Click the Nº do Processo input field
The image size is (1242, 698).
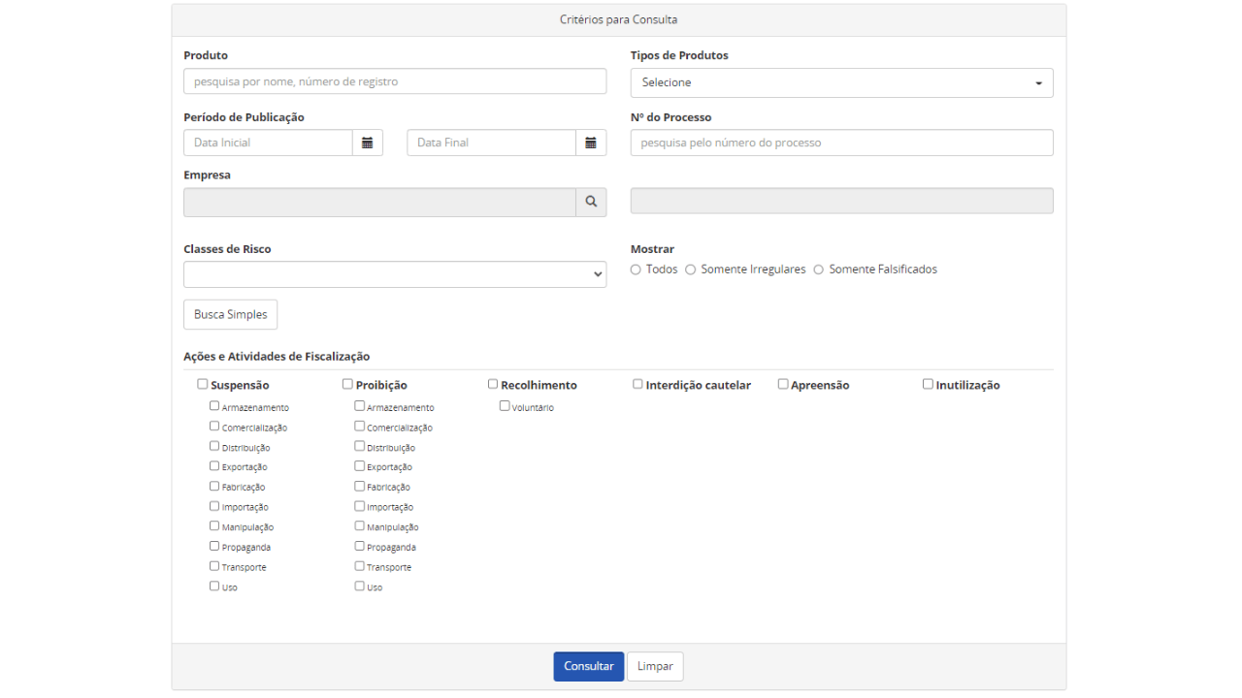(x=841, y=143)
